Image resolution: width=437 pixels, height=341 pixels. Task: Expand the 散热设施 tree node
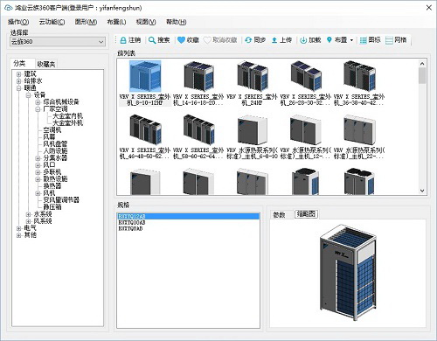pyautogui.click(x=38, y=179)
